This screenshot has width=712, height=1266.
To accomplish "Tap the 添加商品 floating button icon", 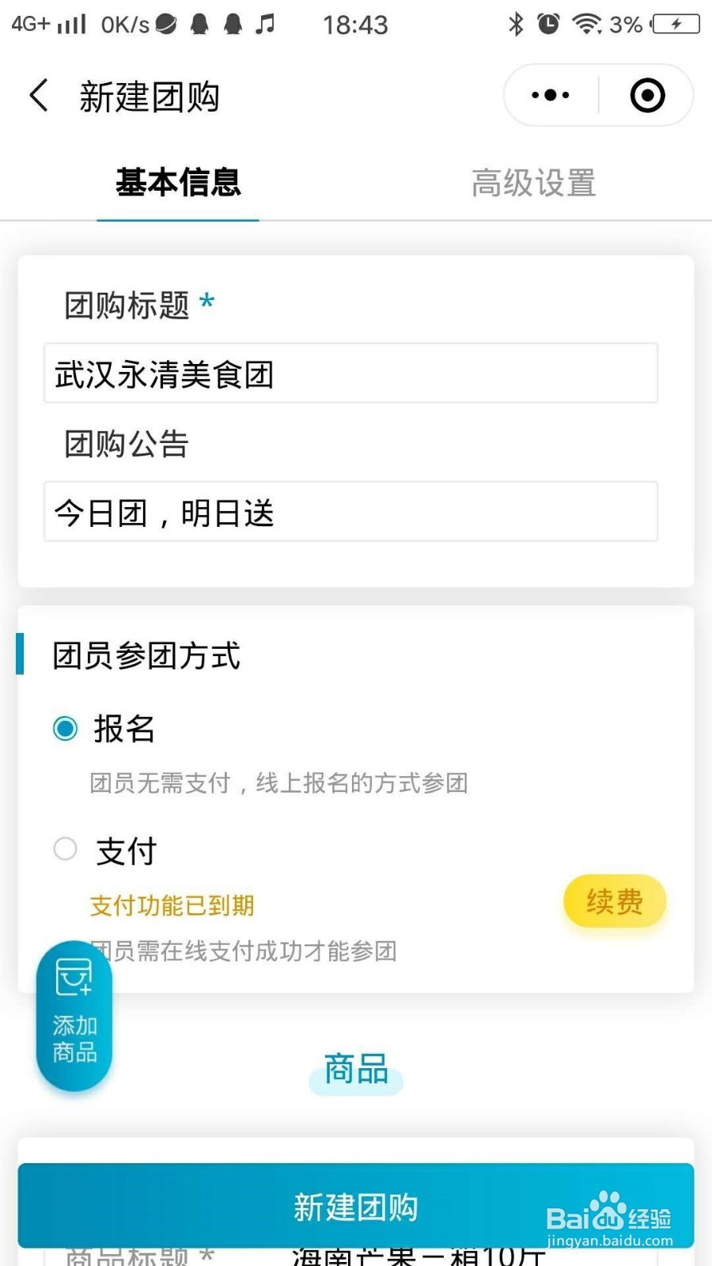I will point(74,1016).
